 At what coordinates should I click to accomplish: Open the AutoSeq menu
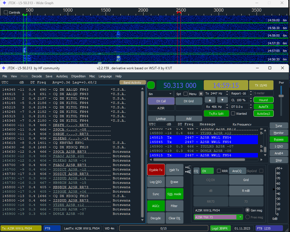coord(62,76)
